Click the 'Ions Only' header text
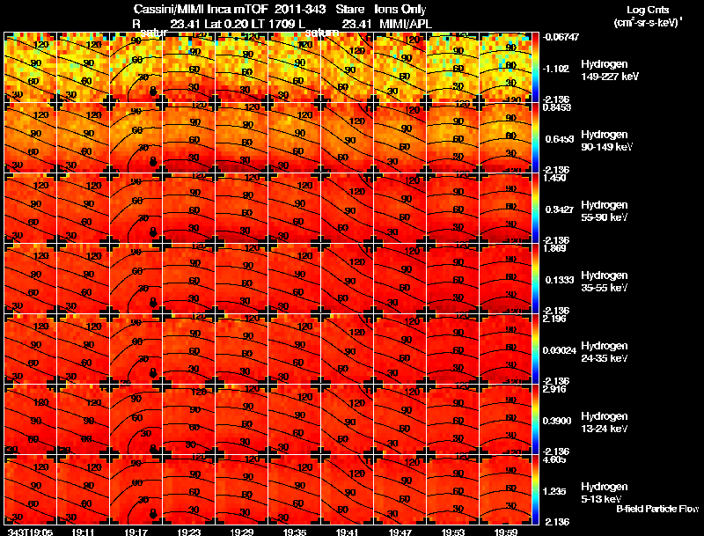This screenshot has width=704, height=536. [x=400, y=10]
